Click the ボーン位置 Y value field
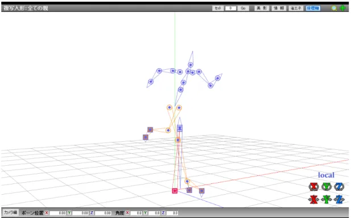Viewport: 351px width, 218px height. tap(80, 213)
